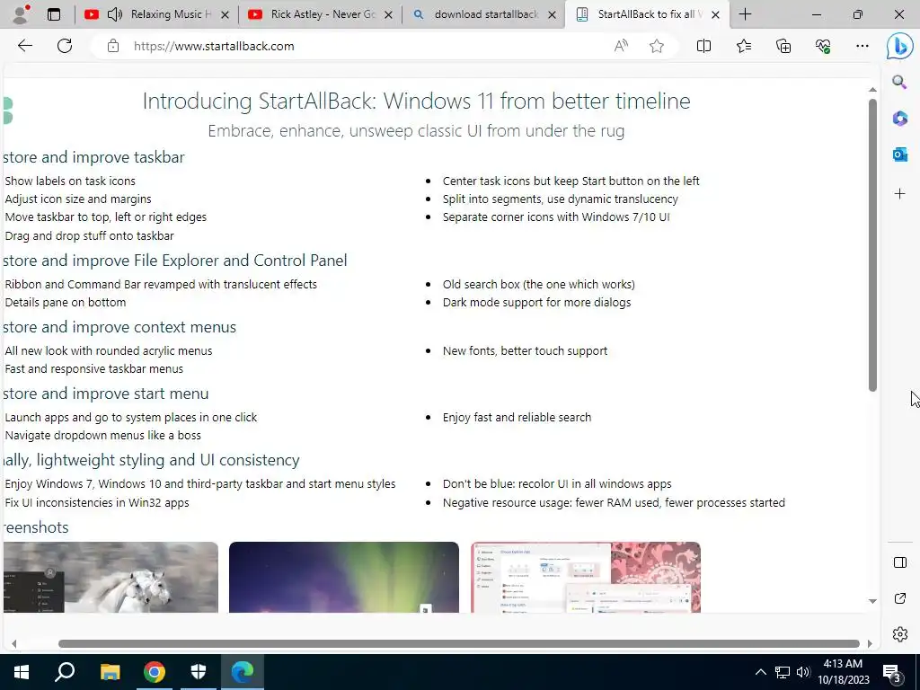Open sidebar Search tool
Viewport: 920px width, 690px height.
point(899,82)
